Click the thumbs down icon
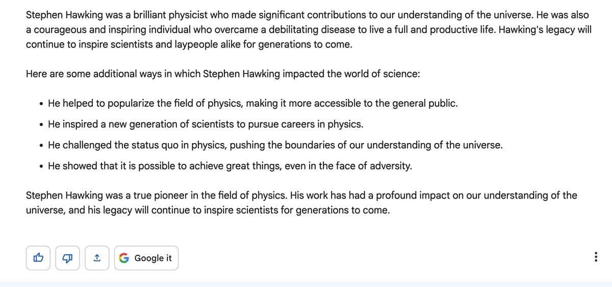612x287 pixels. (x=67, y=258)
